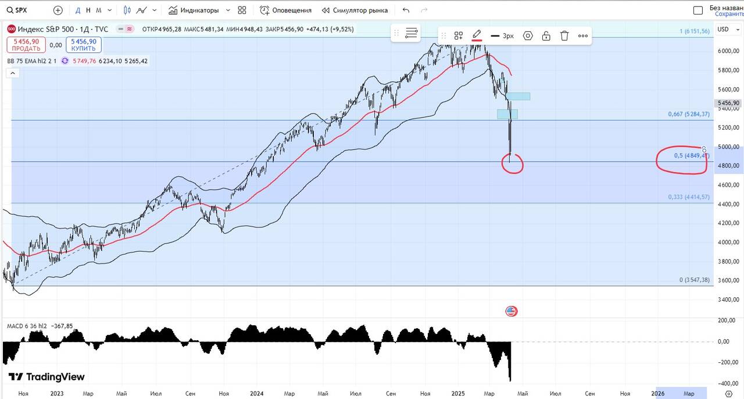Click the undo arrow

pos(406,10)
